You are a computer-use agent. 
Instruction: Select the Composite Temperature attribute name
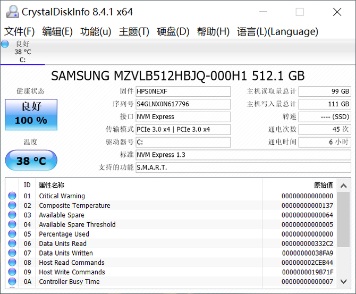[74, 205]
